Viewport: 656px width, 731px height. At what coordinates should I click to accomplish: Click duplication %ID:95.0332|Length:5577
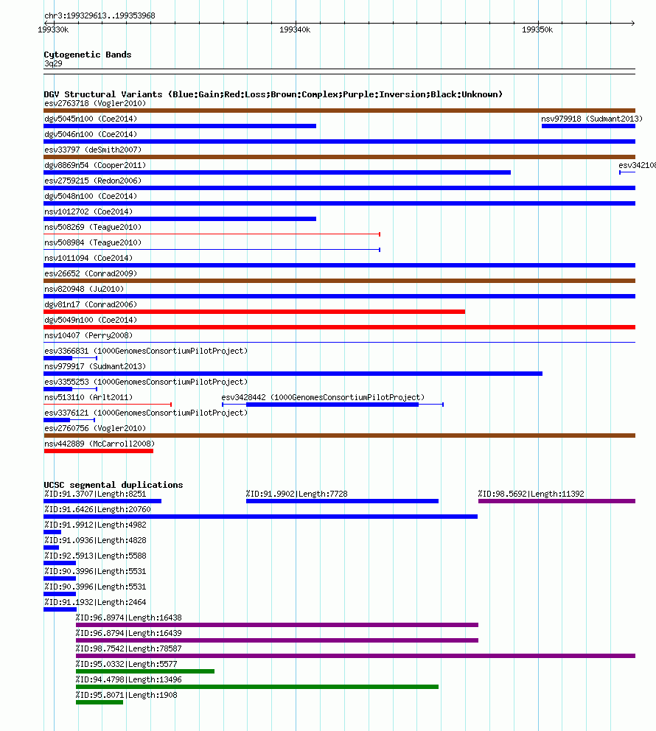click(126, 664)
